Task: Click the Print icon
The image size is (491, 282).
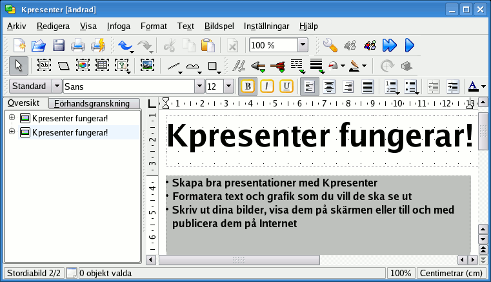Action: (78, 45)
